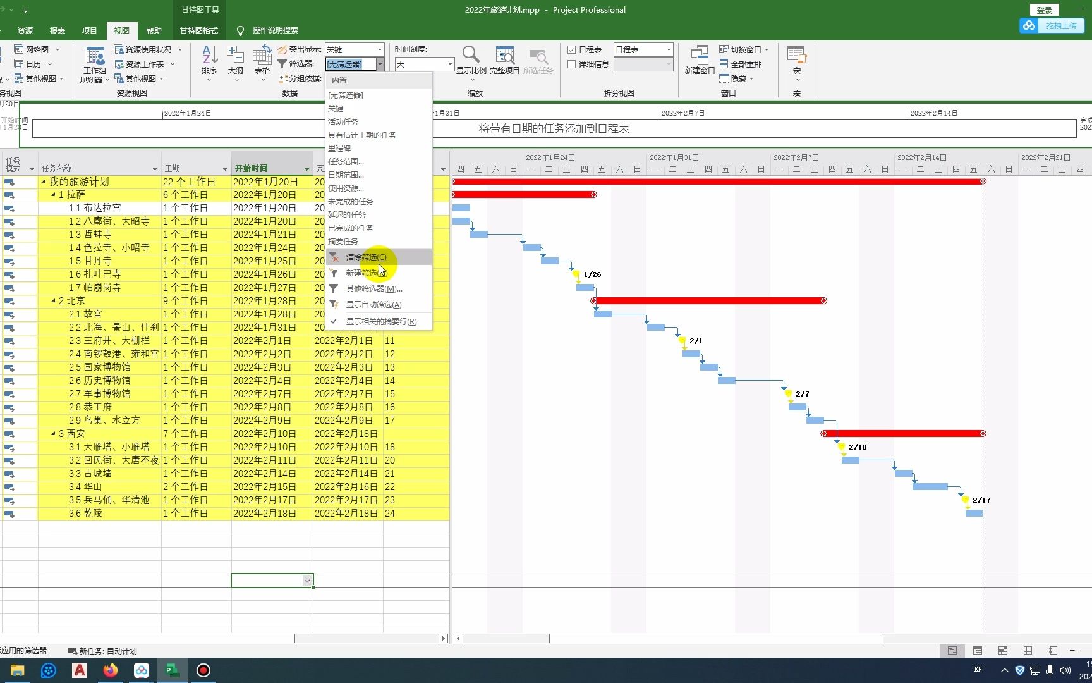Image resolution: width=1092 pixels, height=683 pixels.
Task: Open 资源使用状况 resource usage view
Action: tap(148, 49)
